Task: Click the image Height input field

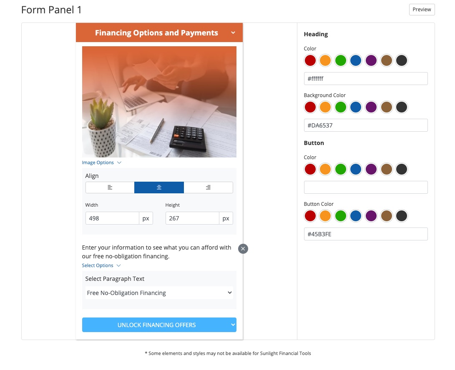Action: [x=192, y=218]
